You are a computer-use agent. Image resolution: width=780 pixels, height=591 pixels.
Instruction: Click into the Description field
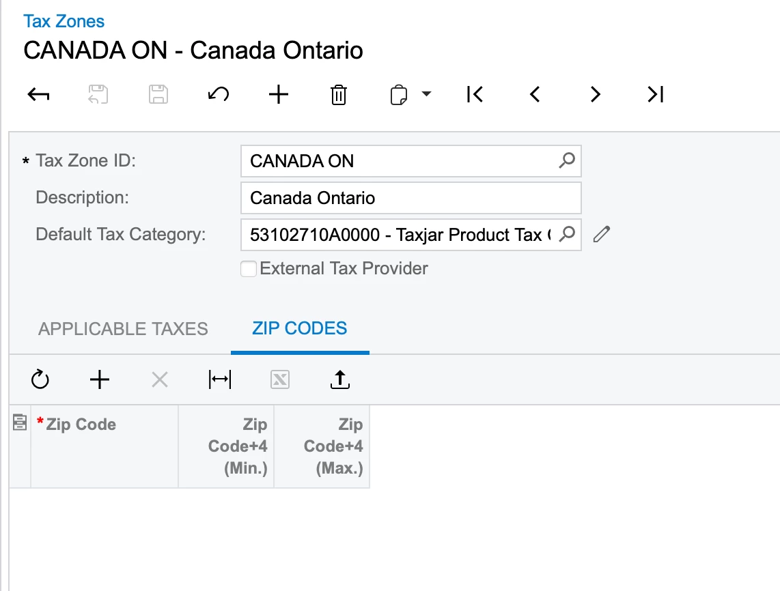pyautogui.click(x=410, y=198)
